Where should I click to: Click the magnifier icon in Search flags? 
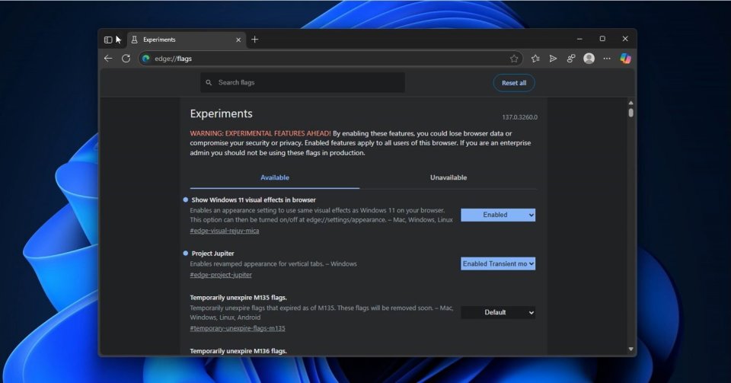point(209,82)
